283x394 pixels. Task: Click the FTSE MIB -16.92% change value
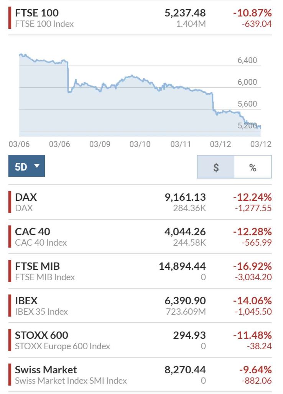252,266
